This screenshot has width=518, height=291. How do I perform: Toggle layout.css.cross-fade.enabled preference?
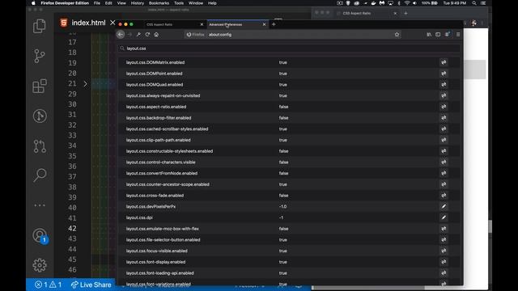click(x=444, y=196)
